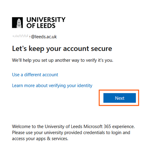Click the Microsoft 365 text in welcome message
This screenshot has width=147, height=160.
point(97,127)
